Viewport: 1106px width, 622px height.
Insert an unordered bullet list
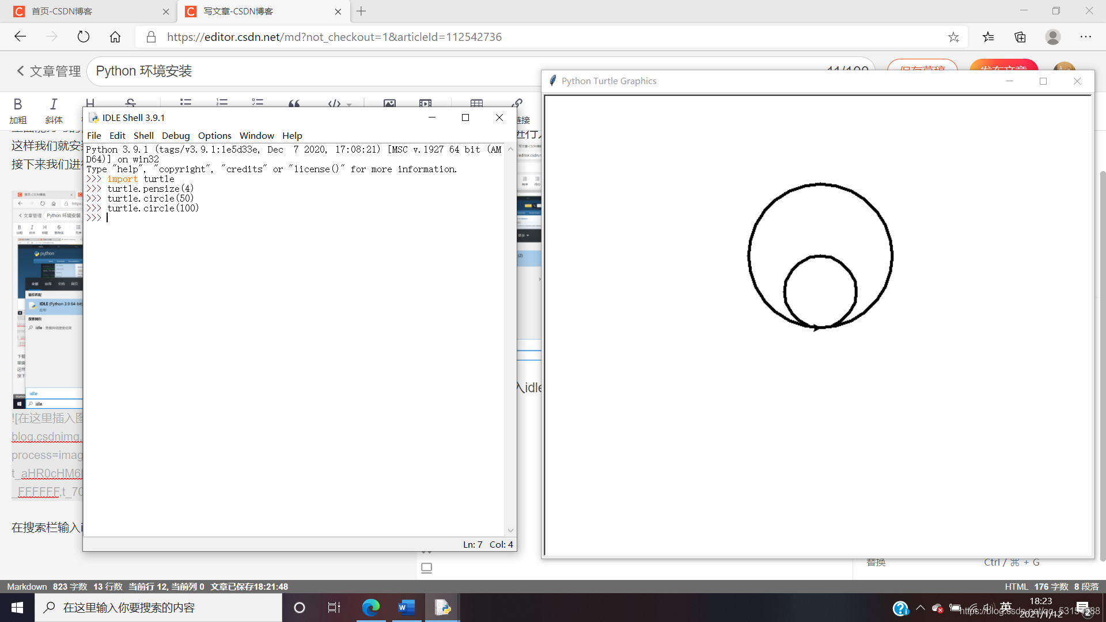pyautogui.click(x=185, y=103)
